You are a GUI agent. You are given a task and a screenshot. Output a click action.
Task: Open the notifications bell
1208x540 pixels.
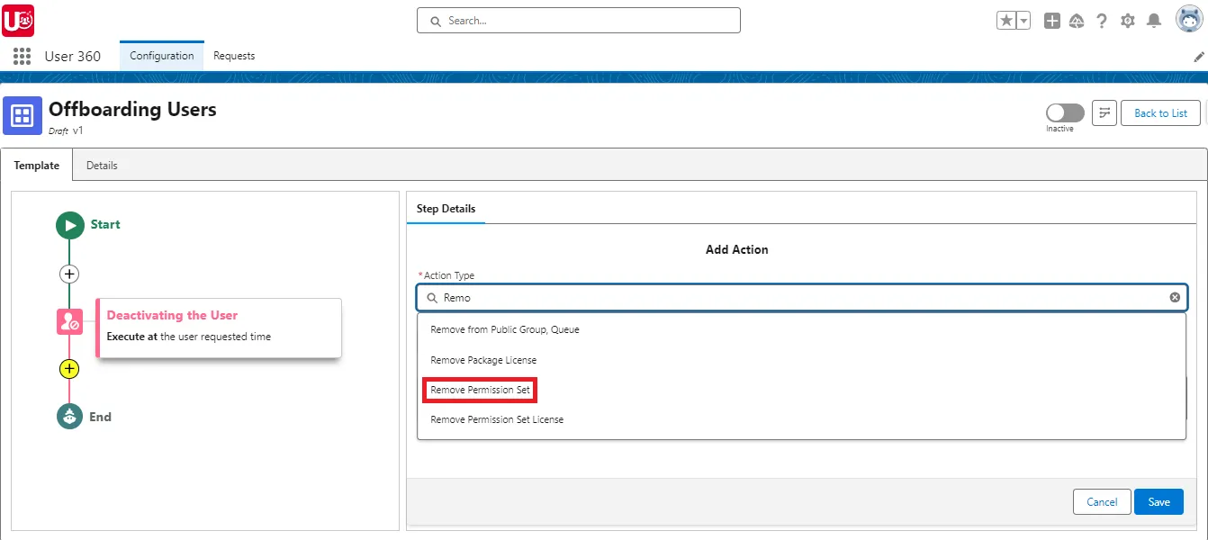coord(1153,20)
